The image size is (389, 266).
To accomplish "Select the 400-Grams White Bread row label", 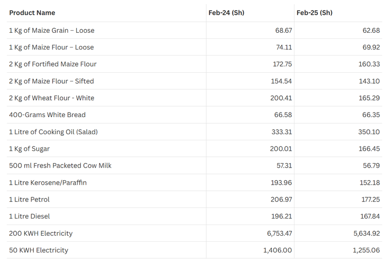I will click(47, 115).
